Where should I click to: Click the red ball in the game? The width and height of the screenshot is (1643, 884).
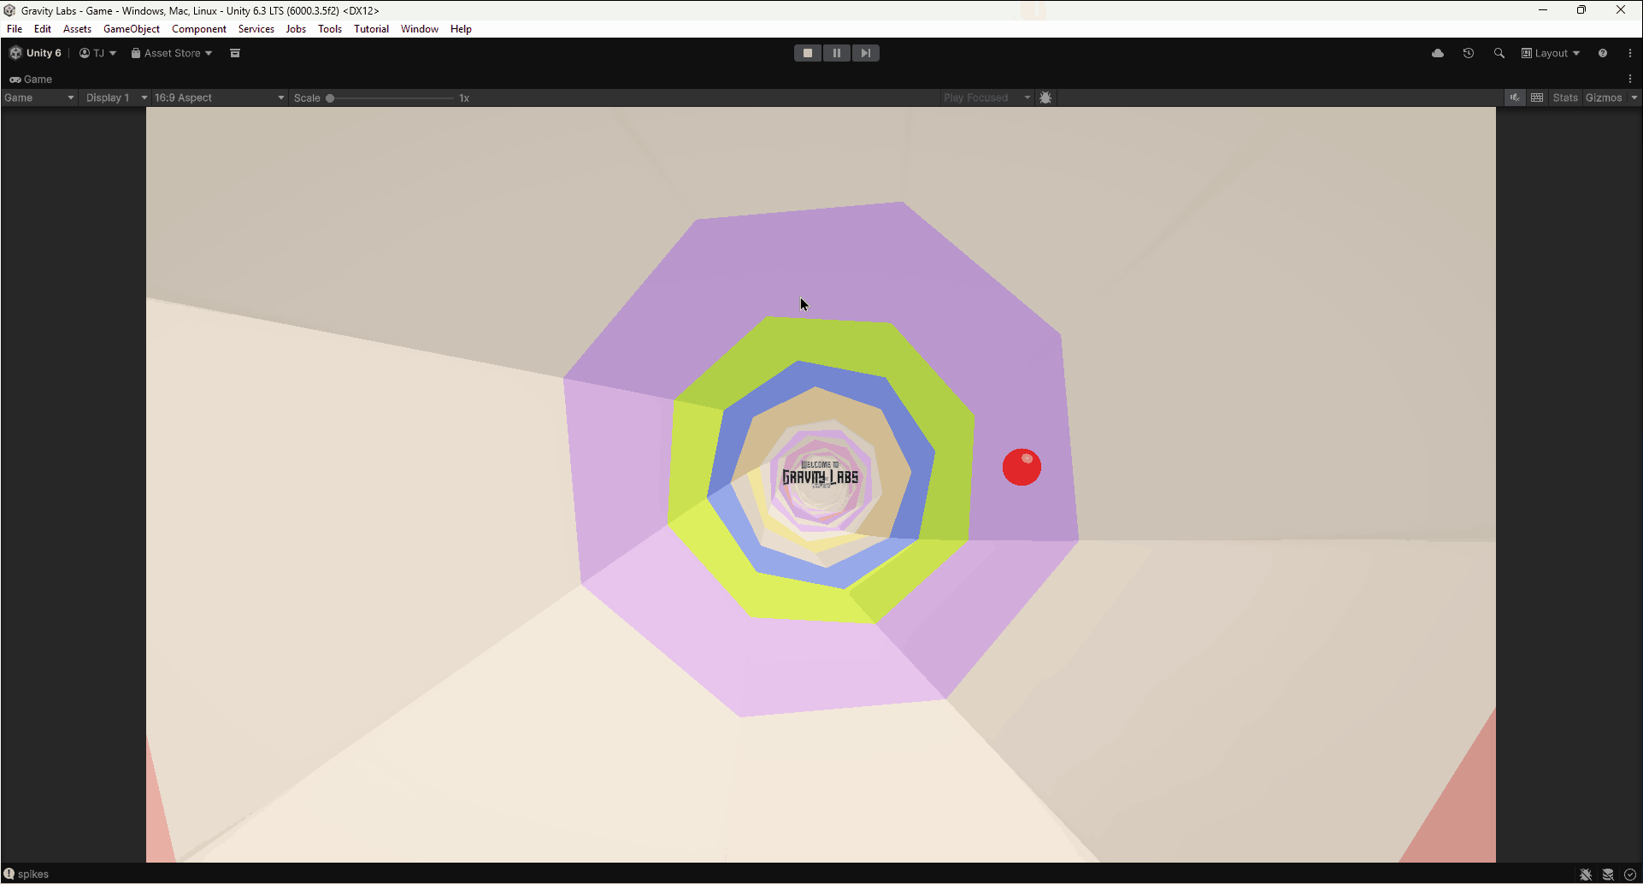click(x=1022, y=467)
